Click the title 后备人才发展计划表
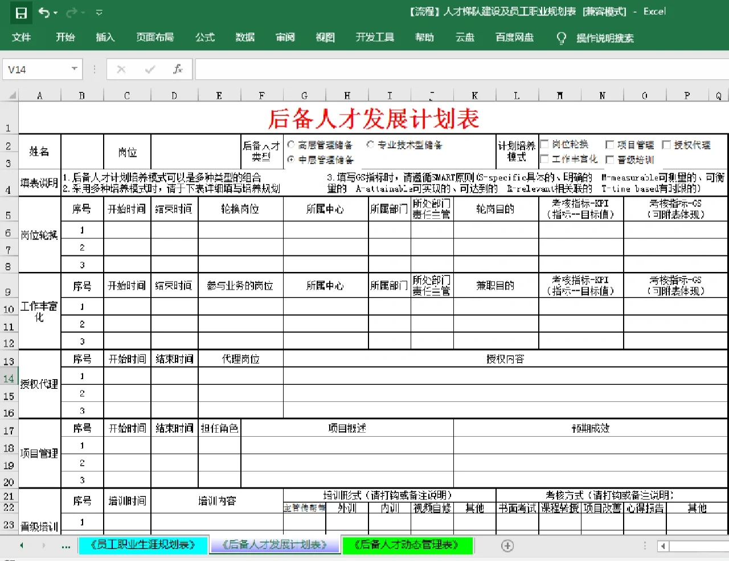729x561 pixels. pos(374,119)
